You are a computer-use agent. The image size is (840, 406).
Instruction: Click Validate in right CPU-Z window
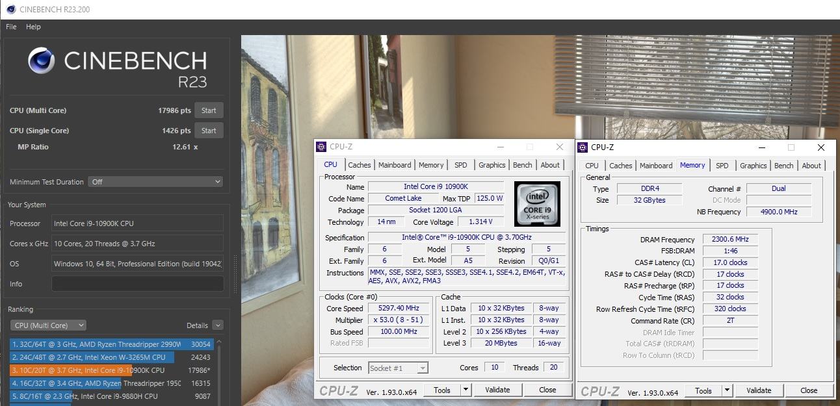pos(759,390)
